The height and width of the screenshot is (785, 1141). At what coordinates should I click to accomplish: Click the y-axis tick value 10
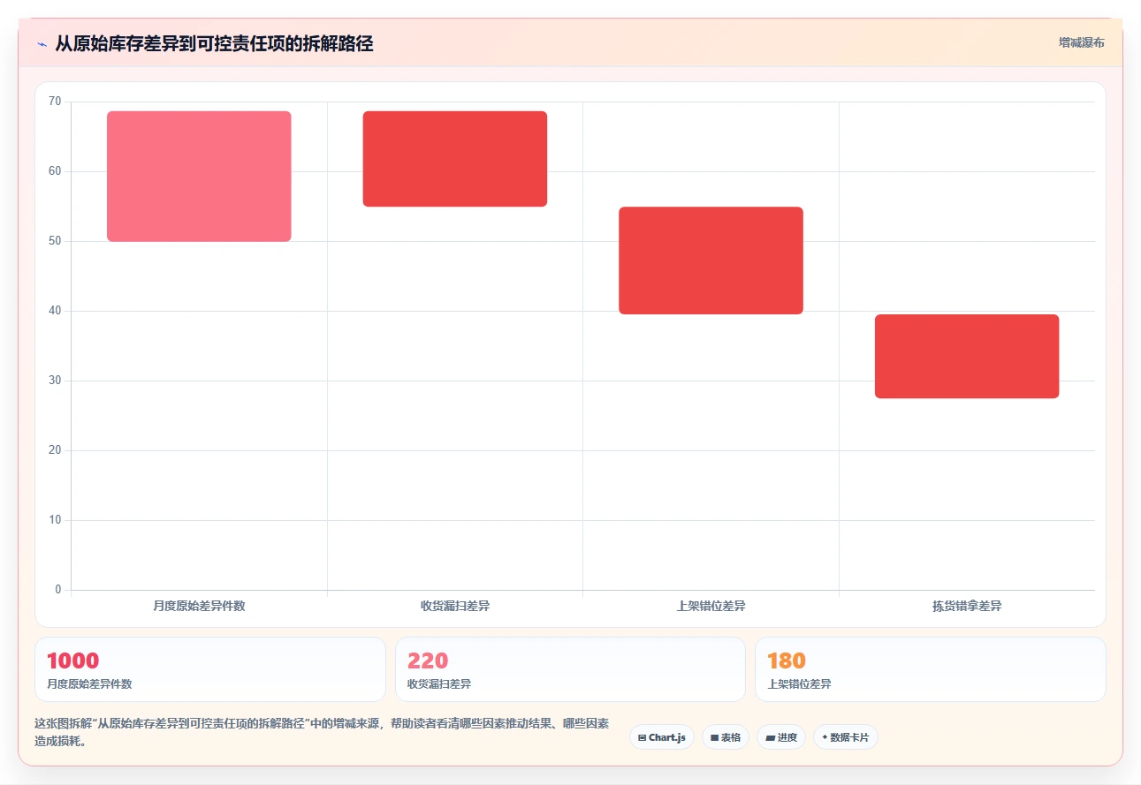pyautogui.click(x=55, y=520)
